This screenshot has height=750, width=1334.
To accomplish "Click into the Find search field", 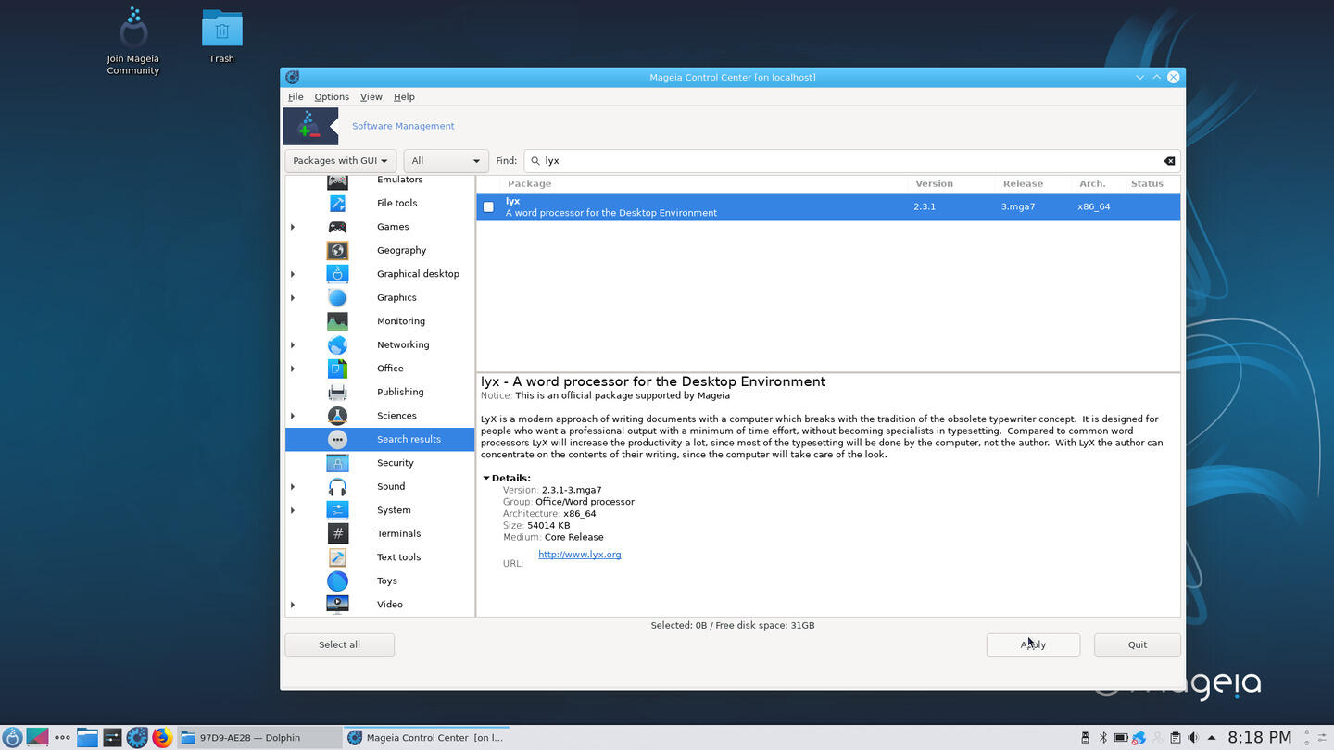I will tap(851, 161).
